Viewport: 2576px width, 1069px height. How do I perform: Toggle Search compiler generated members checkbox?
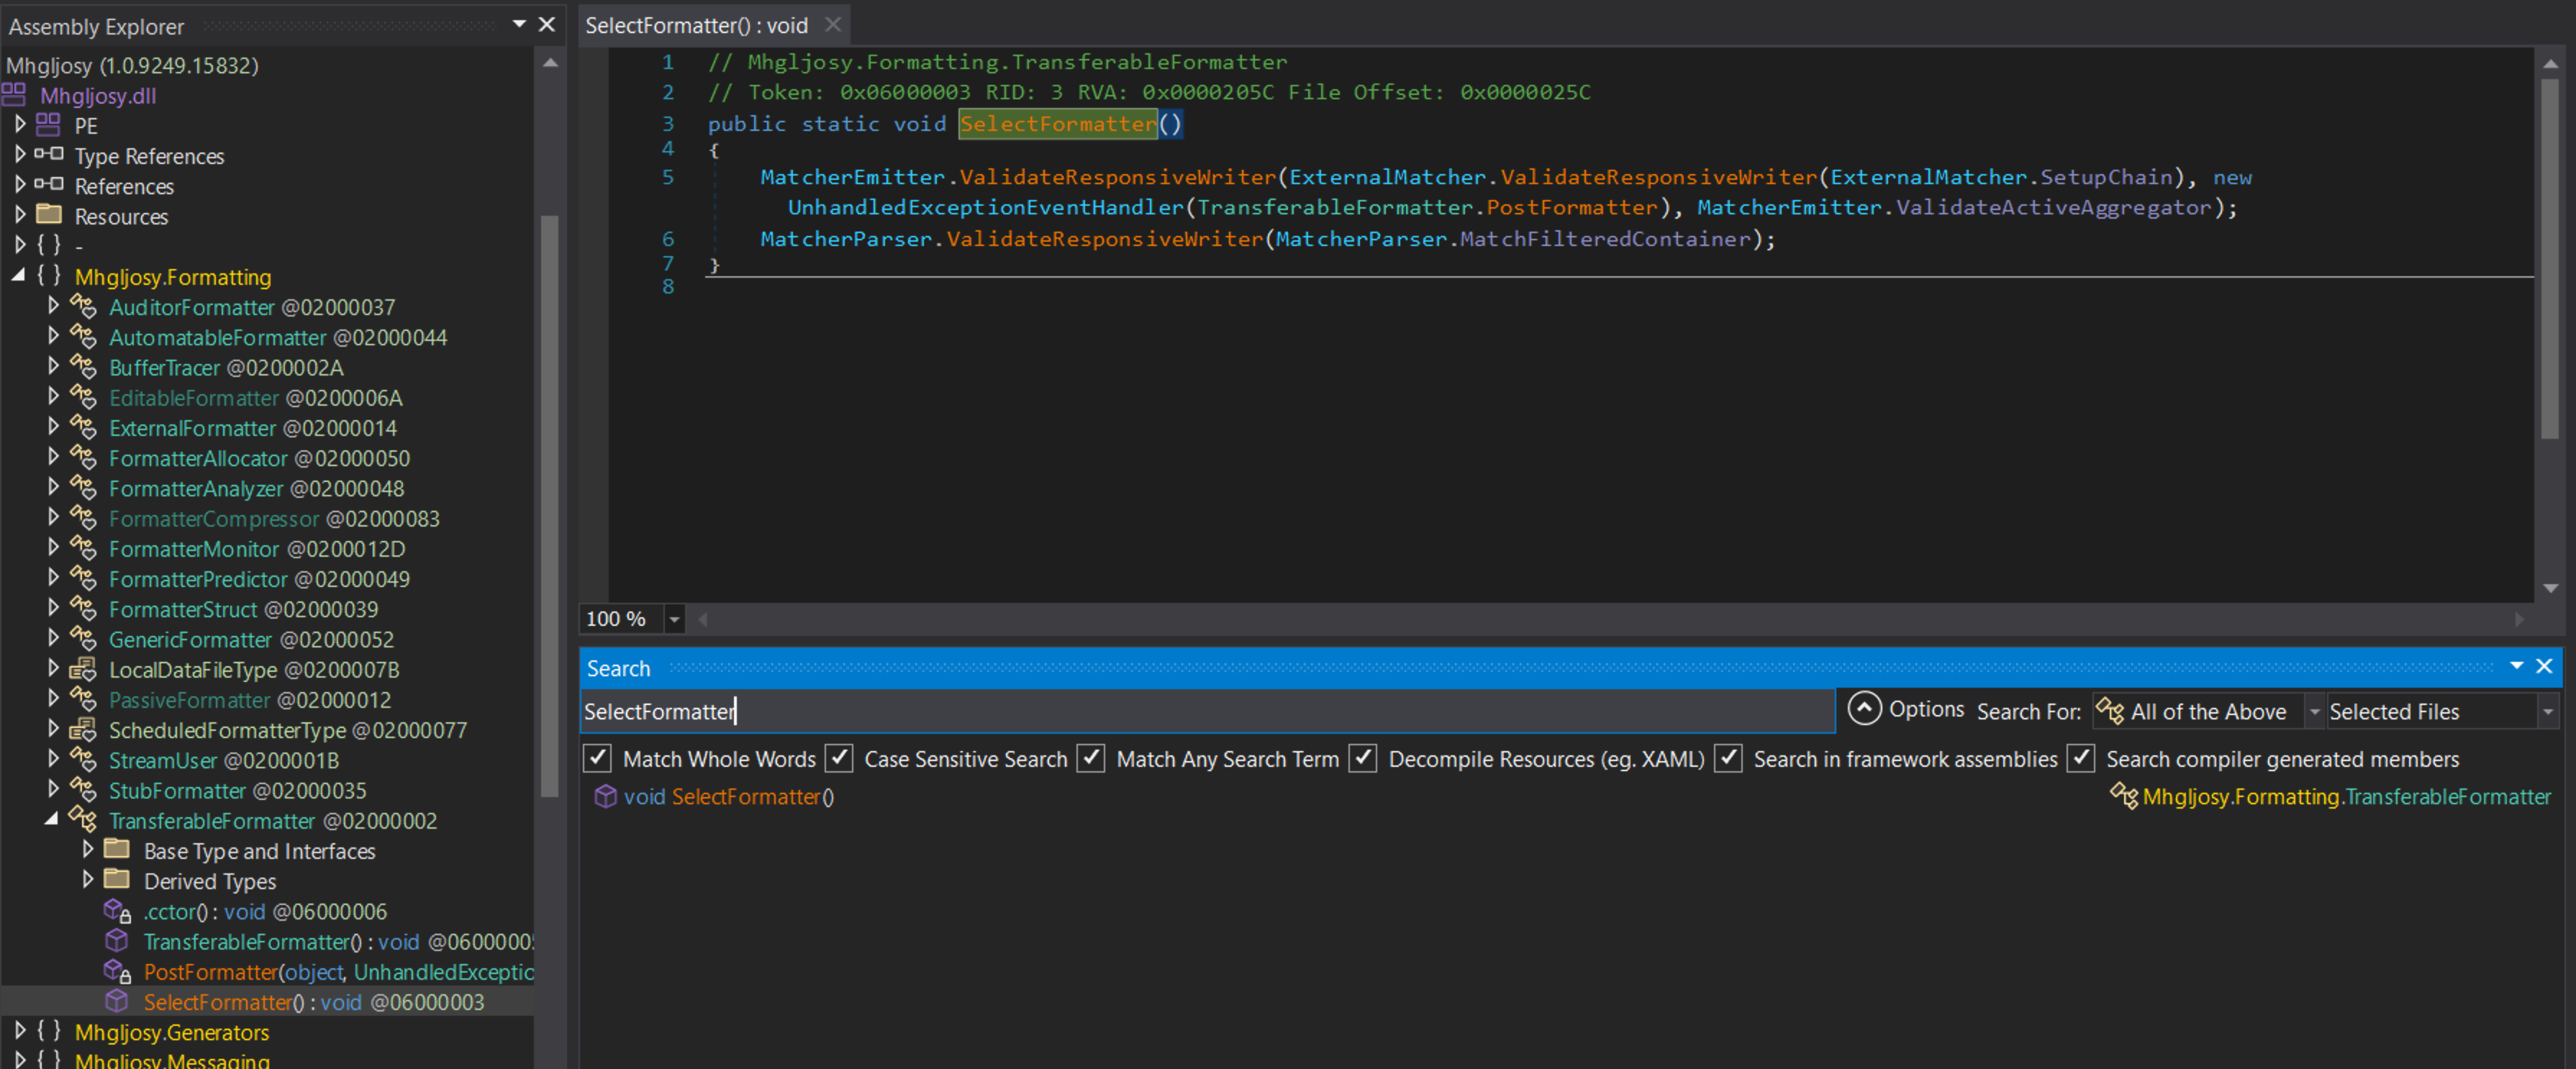click(2081, 758)
